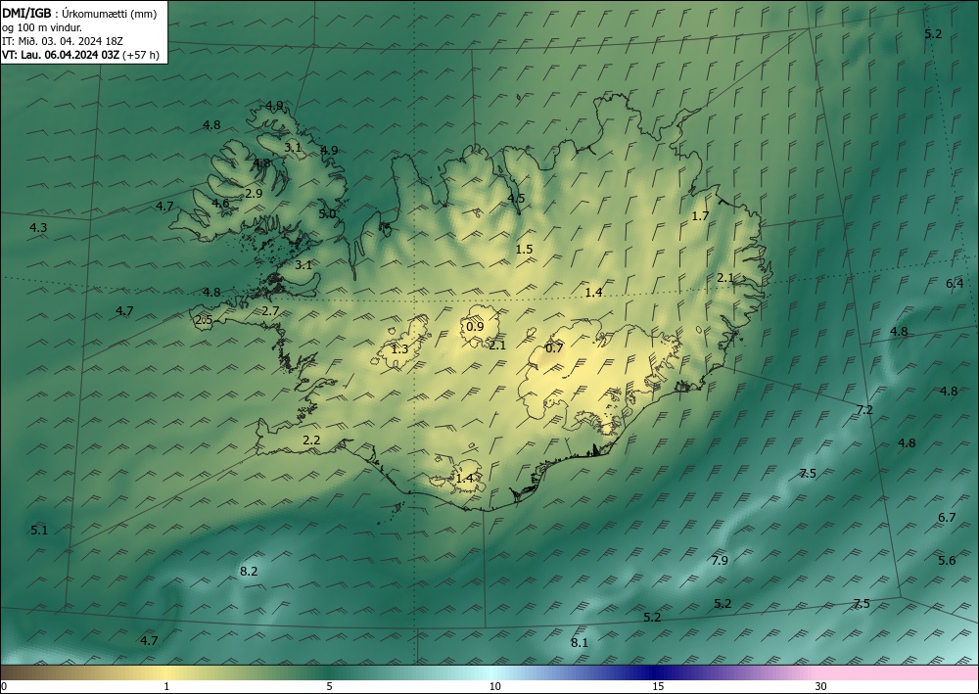Click the 'IT: Mið. 03. 04. 2024 18Z' line
Image resolution: width=979 pixels, height=694 pixels.
tap(63, 41)
